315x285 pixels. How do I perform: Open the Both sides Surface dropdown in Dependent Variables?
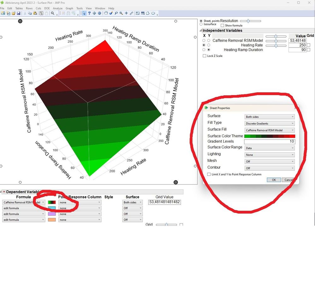tap(132, 202)
